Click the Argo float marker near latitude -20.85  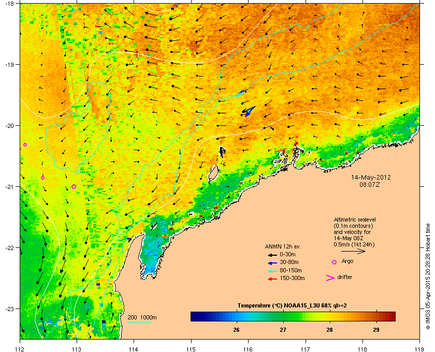pos(42,178)
